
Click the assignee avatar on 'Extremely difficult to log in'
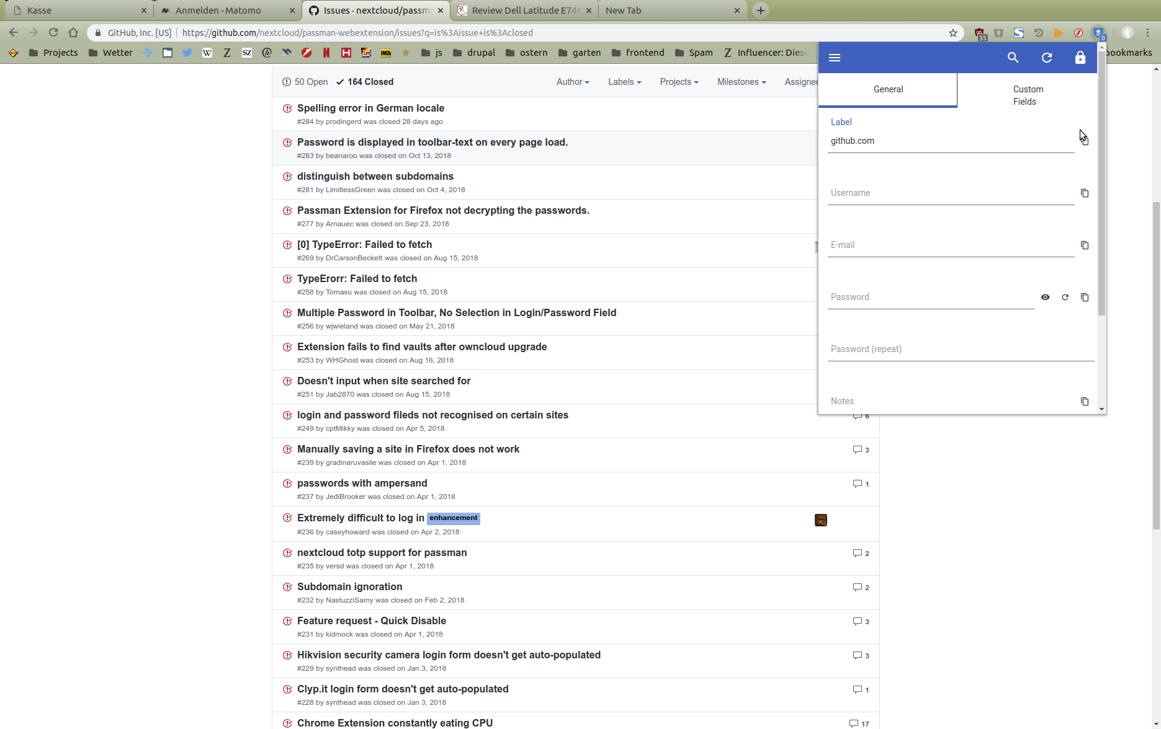(x=821, y=520)
